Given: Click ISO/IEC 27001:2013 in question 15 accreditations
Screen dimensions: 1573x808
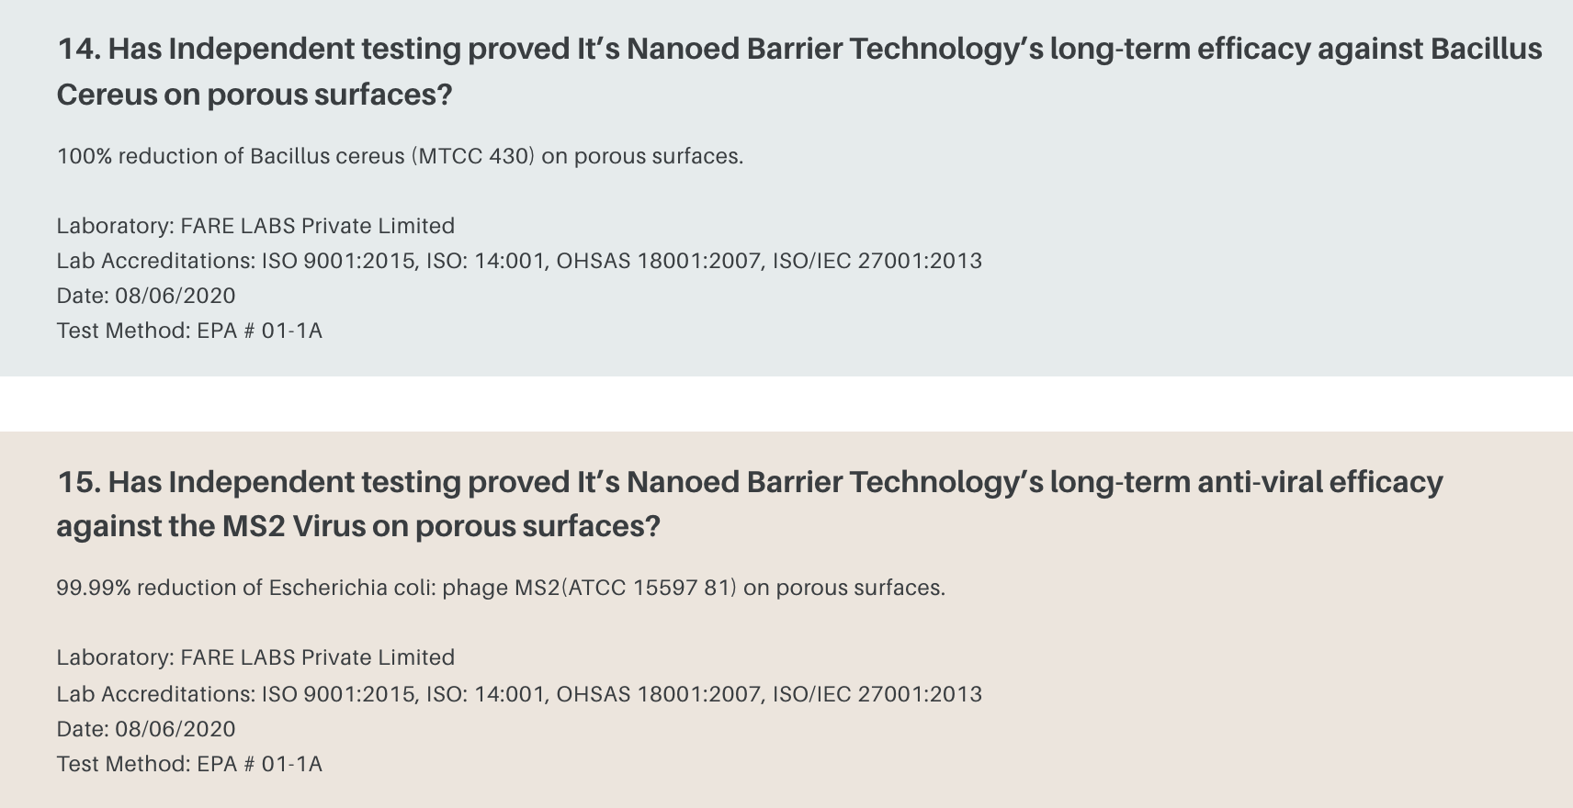Looking at the screenshot, I should pyautogui.click(x=877, y=694).
